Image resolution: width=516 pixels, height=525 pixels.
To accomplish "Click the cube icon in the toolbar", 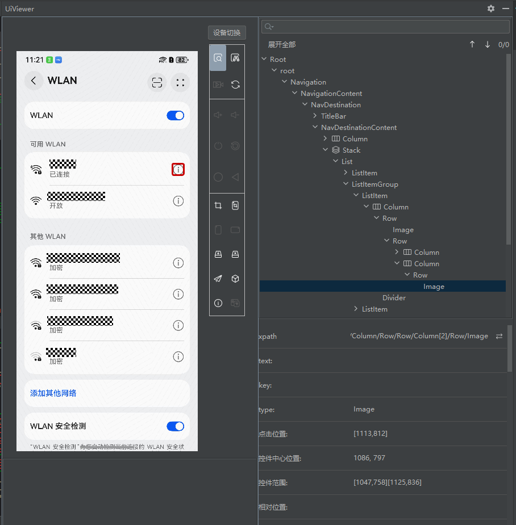I will pos(235,279).
